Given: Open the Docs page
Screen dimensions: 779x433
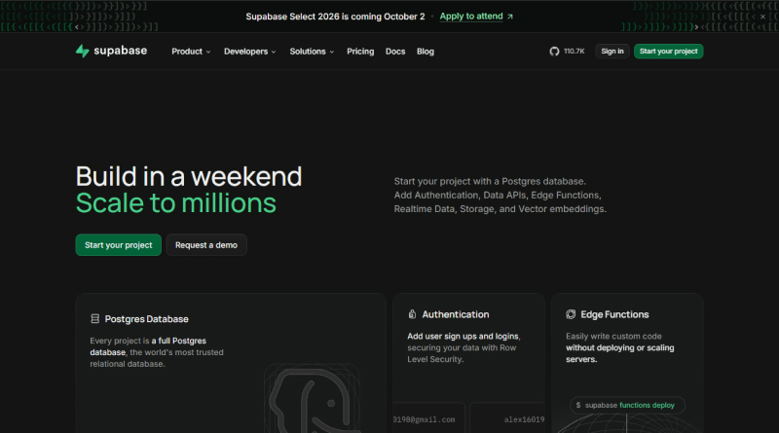Looking at the screenshot, I should tap(395, 52).
